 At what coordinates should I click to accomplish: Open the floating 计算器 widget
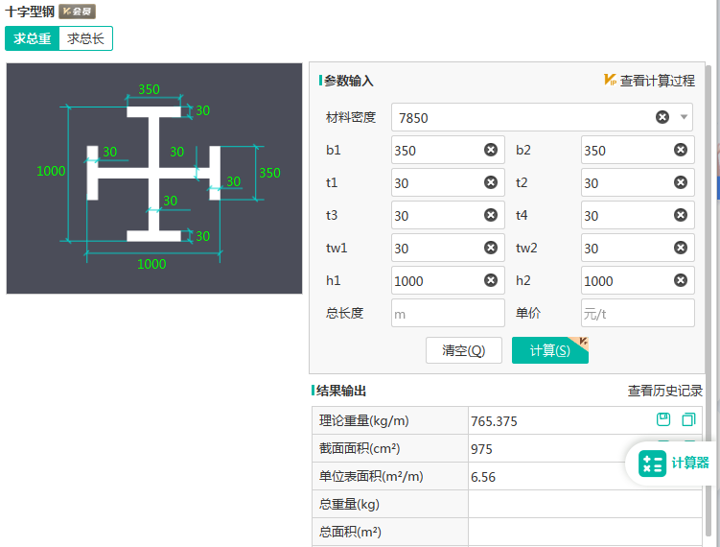[x=673, y=464]
